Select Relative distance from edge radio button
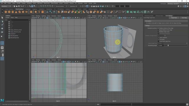Viewport: 189px width, 106px height. pyautogui.click(x=158, y=28)
